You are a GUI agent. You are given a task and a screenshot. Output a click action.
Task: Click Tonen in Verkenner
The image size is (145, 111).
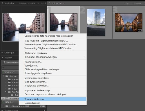53,99
